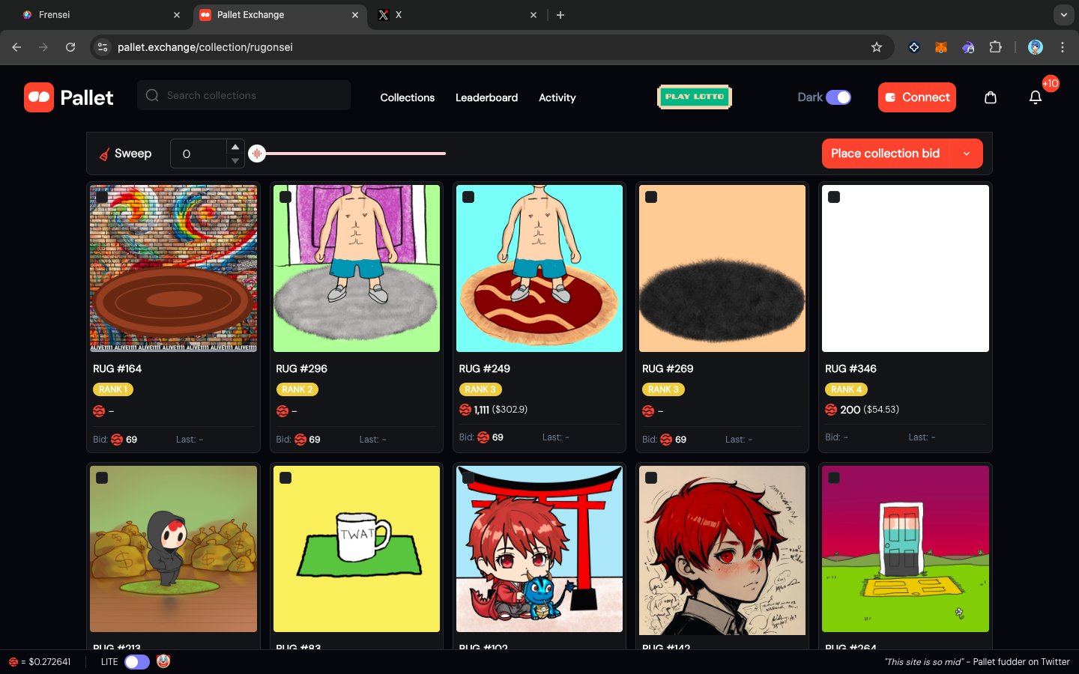Click the Play Lotto badge
Viewport: 1079px width, 674px height.
click(x=694, y=97)
